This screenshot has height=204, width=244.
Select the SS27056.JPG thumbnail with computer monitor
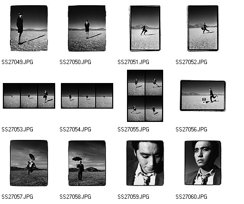click(203, 95)
